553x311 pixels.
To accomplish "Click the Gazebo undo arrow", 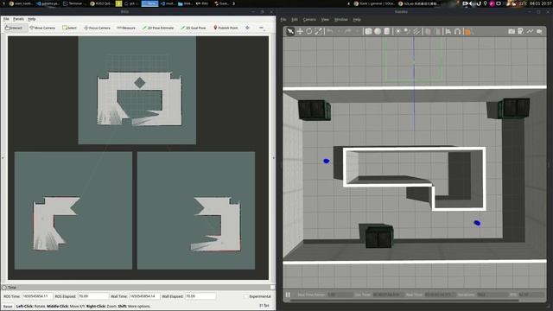I will (330, 31).
